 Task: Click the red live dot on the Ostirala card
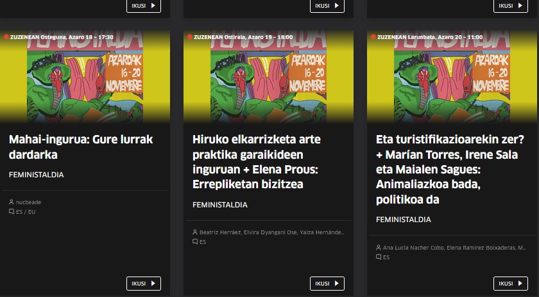(190, 37)
